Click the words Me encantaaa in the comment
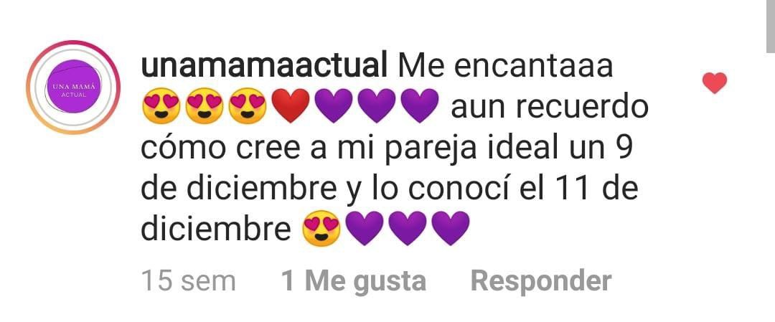Viewport: 775px width, 322px height. tap(505, 67)
